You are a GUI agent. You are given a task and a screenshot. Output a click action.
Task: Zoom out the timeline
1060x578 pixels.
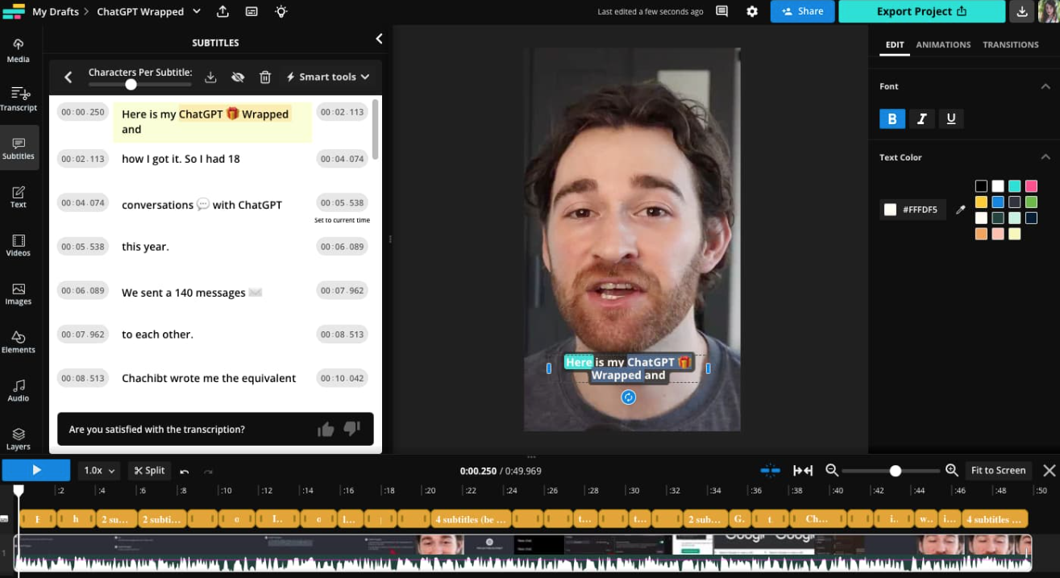[x=832, y=470]
